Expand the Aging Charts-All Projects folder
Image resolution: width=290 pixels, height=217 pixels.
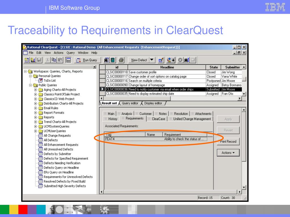coord(35,90)
